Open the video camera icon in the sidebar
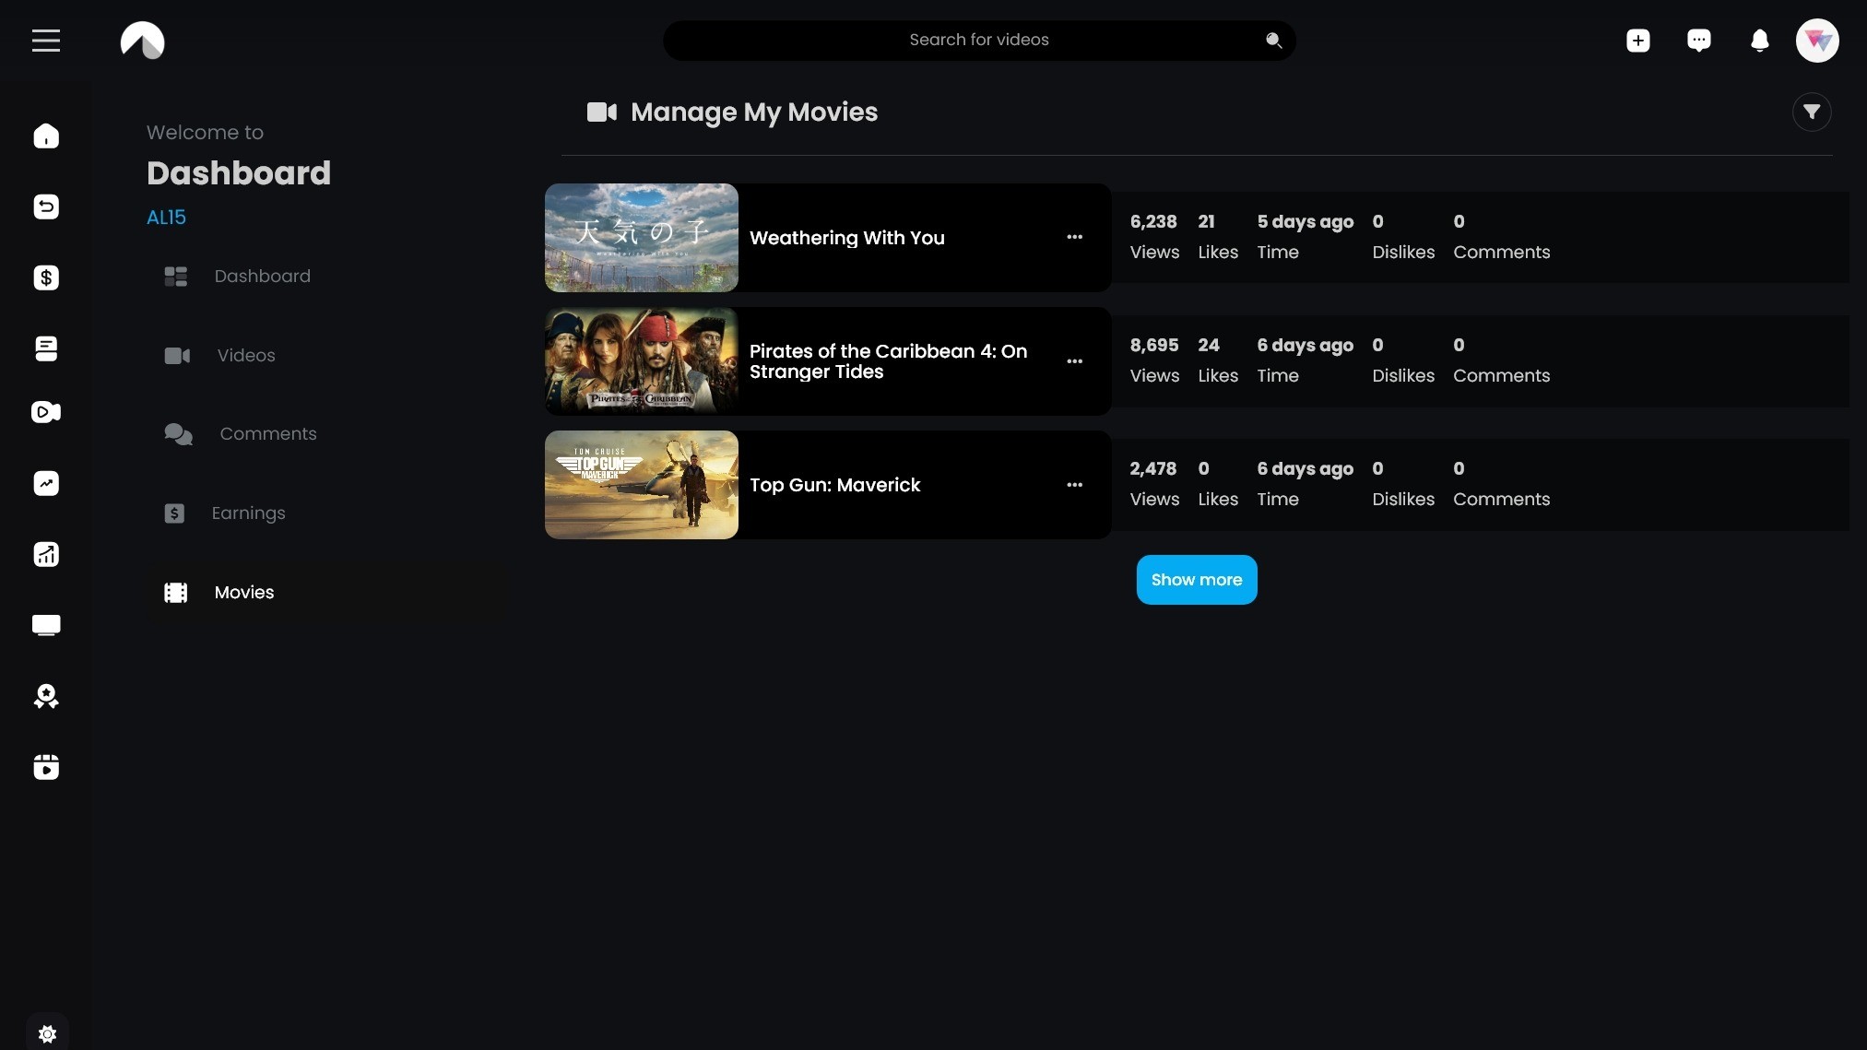Viewport: 1867px width, 1050px height. point(46,412)
